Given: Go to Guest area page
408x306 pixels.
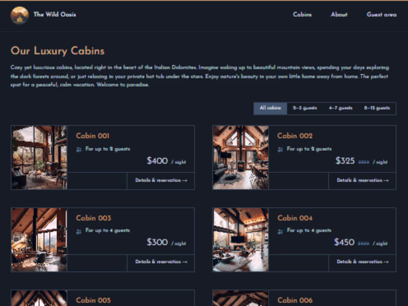Looking at the screenshot, I should pos(381,14).
